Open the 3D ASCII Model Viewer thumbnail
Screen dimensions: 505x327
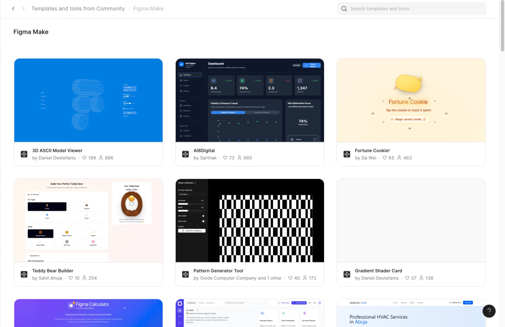(88, 100)
